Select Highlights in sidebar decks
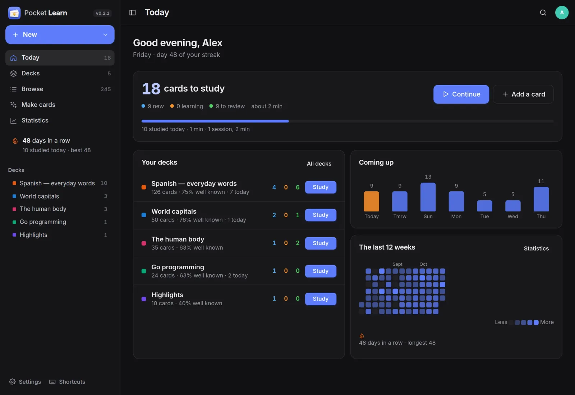This screenshot has height=395, width=575. tap(60, 235)
